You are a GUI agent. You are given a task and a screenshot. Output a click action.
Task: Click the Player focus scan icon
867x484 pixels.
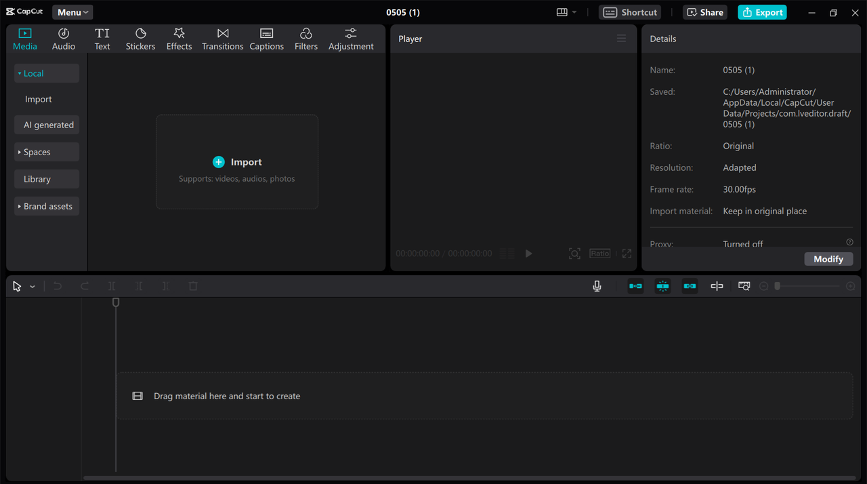[574, 254]
